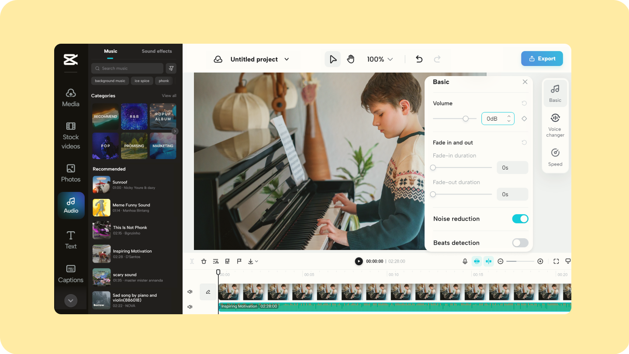Split clip at playhead
Screen dimensions: 629x354
[192, 261]
